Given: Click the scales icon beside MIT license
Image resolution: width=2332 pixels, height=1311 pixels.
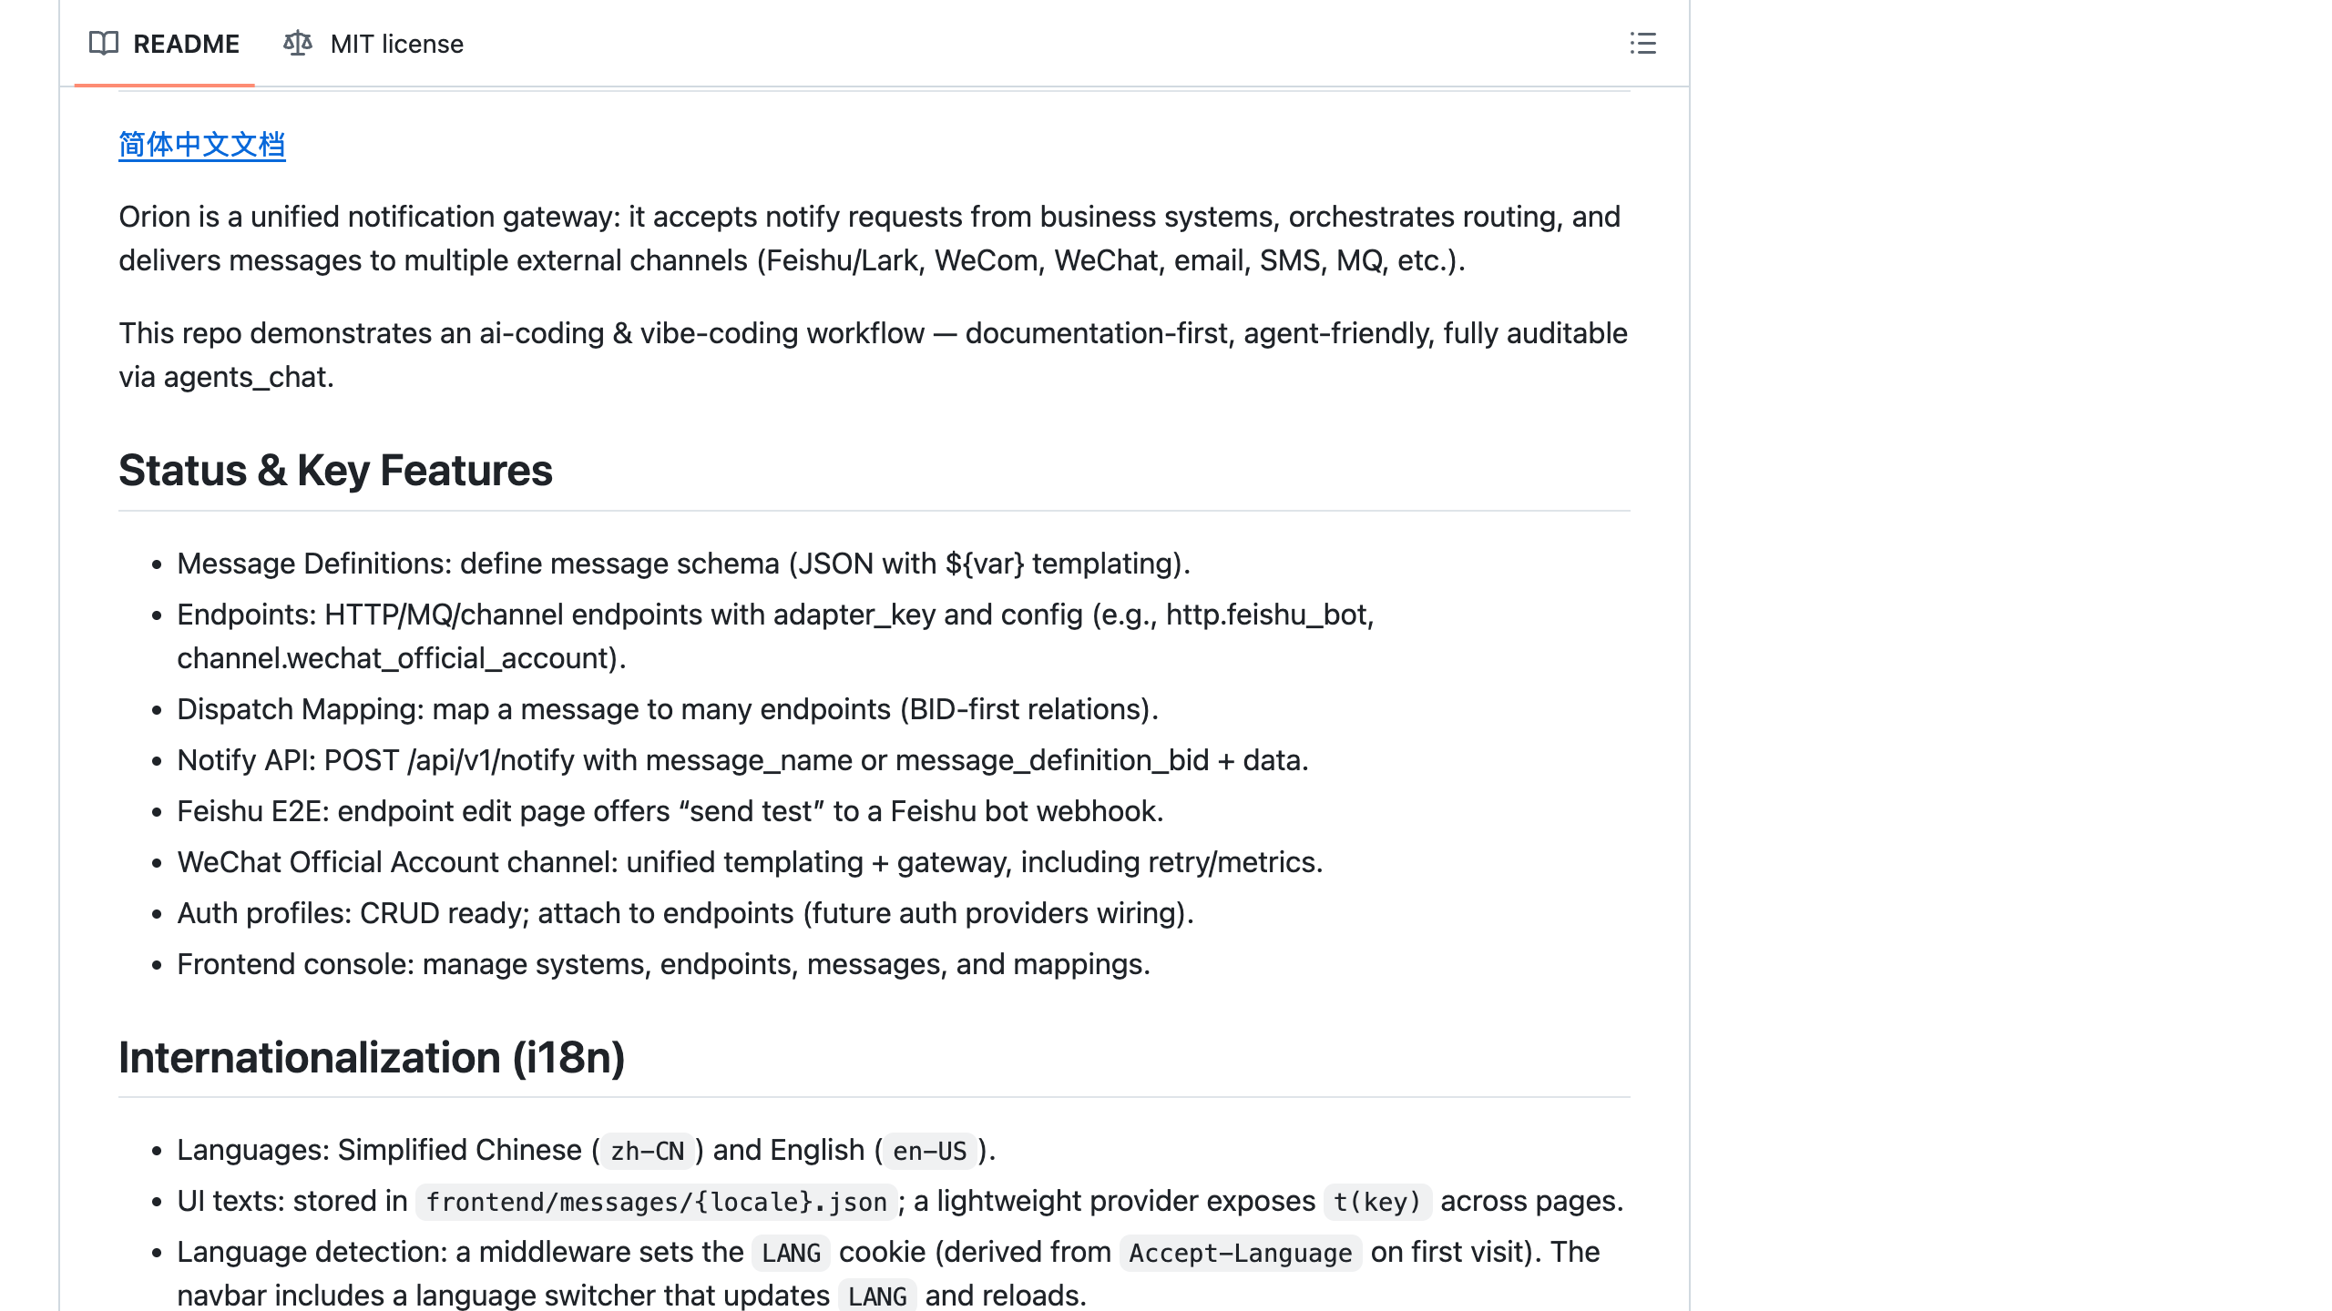Looking at the screenshot, I should click(297, 44).
